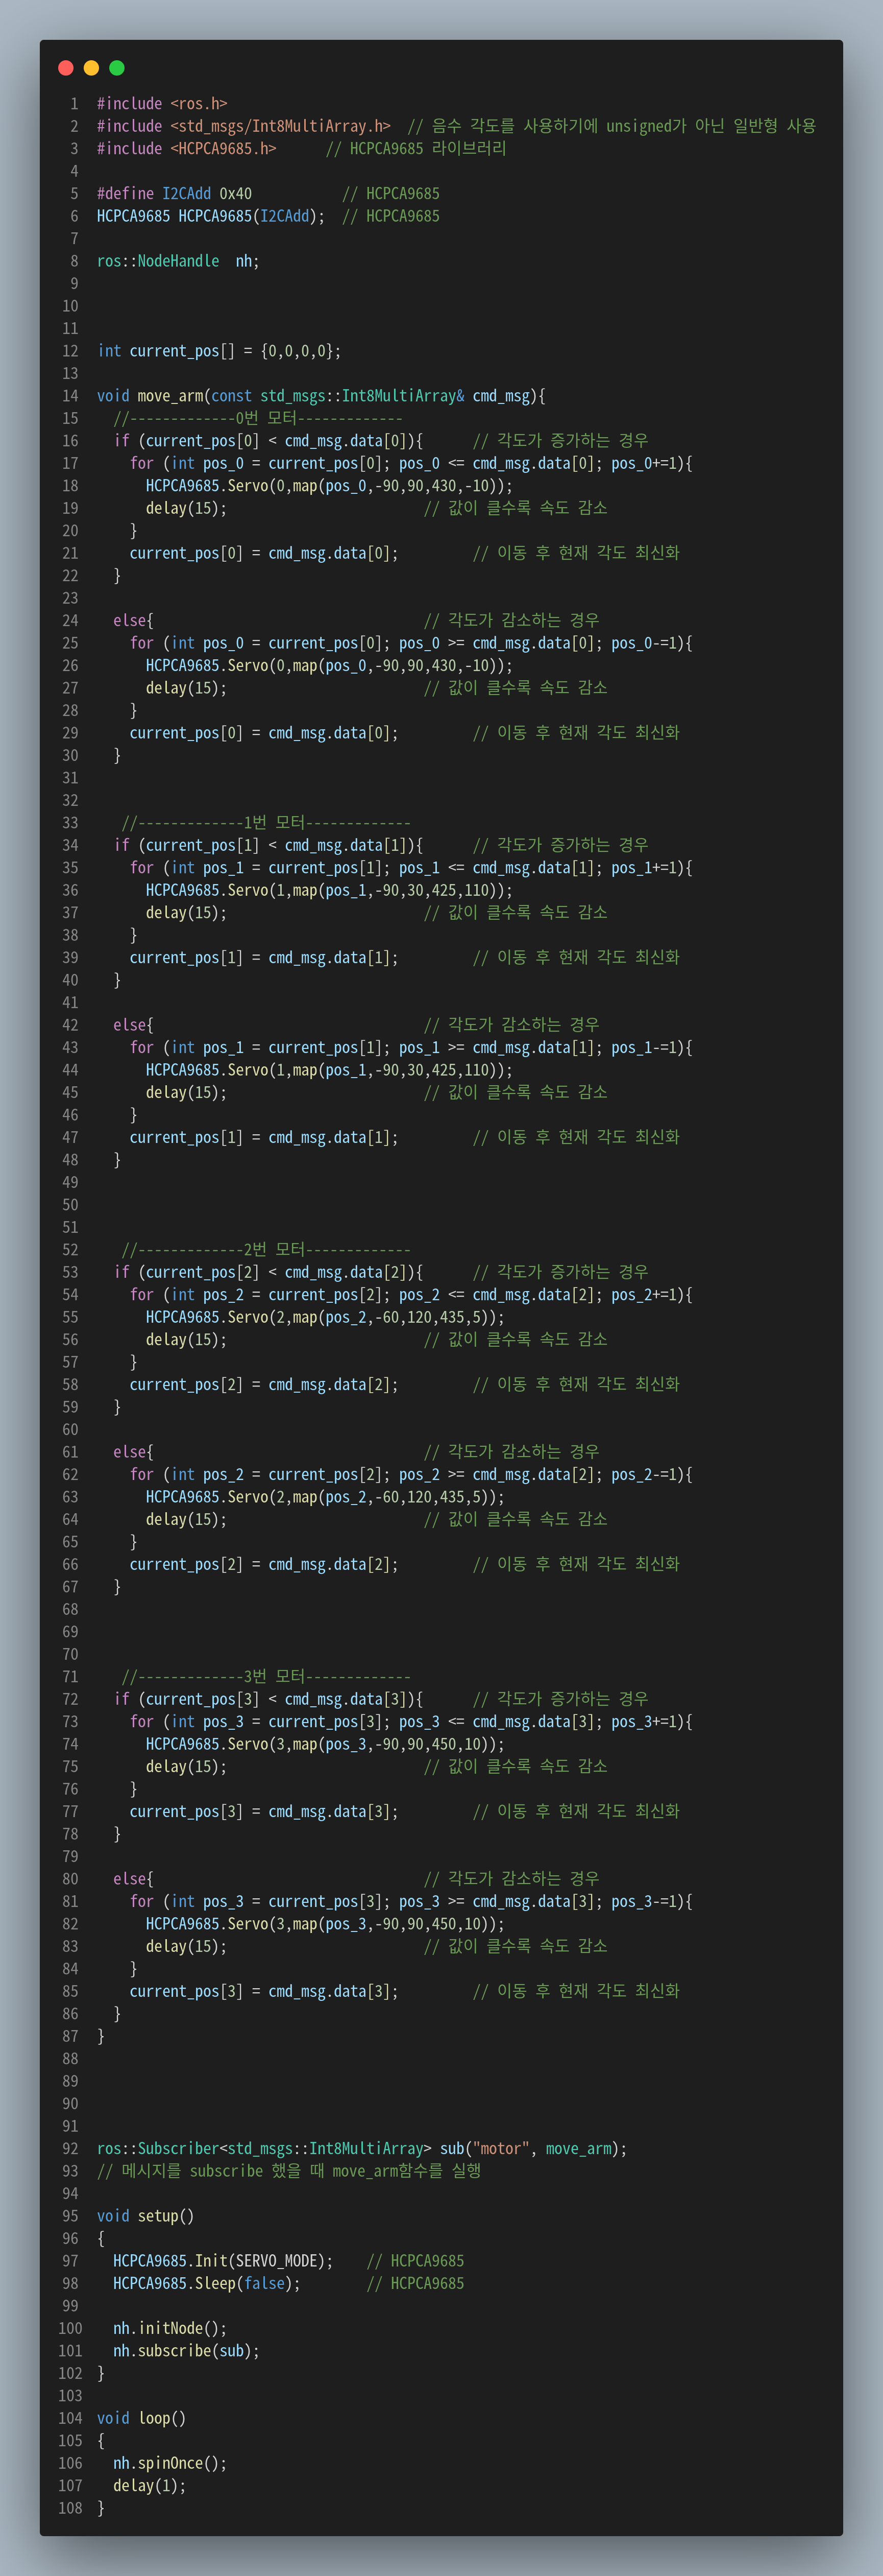Click line number 1 in gutter
This screenshot has width=883, height=2576.
[74, 104]
